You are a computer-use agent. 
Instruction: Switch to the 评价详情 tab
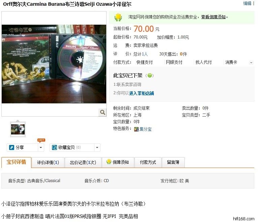pyautogui.click(x=48, y=163)
